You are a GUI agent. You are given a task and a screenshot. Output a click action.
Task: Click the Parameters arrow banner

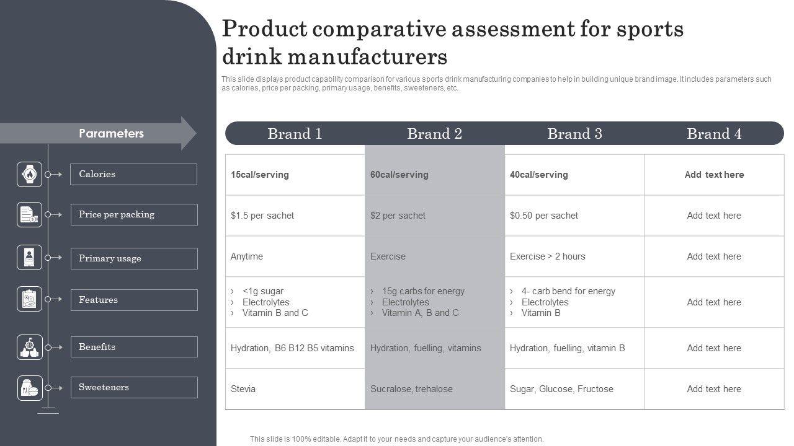[x=99, y=133]
